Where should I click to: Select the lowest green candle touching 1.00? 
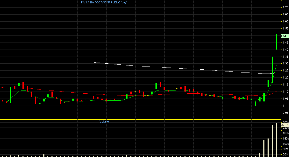click(256, 104)
